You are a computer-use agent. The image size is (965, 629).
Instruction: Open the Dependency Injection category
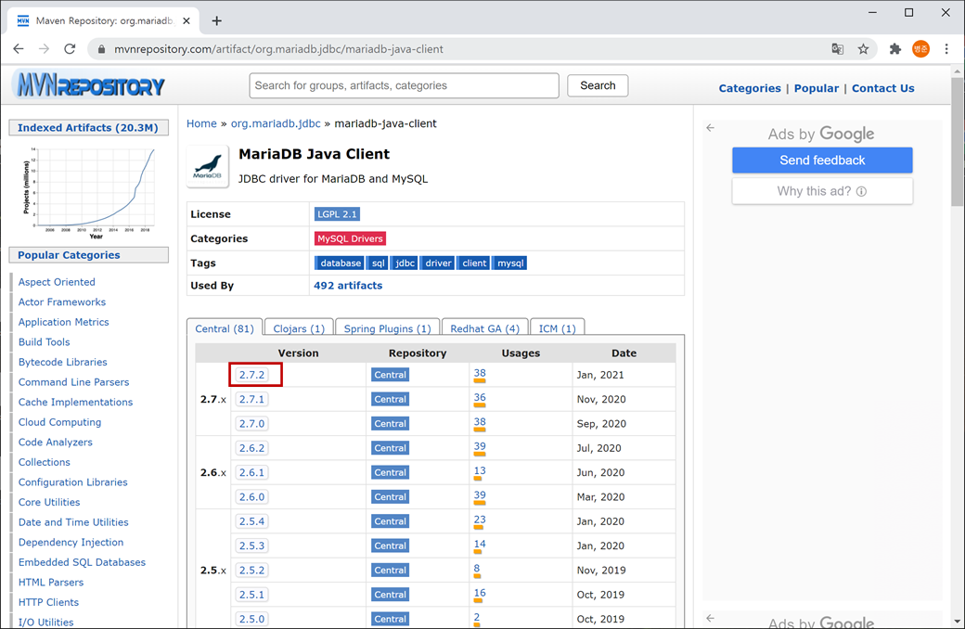pyautogui.click(x=71, y=542)
